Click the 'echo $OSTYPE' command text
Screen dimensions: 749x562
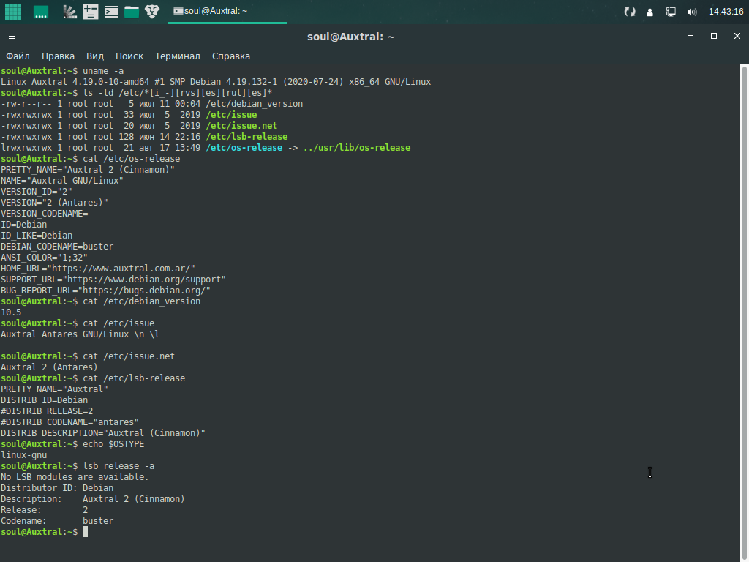pyautogui.click(x=113, y=444)
